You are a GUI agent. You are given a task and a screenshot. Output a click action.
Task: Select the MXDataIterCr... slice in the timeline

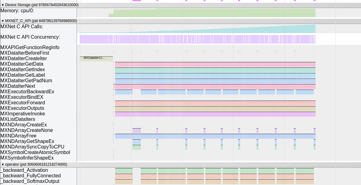tap(97, 59)
